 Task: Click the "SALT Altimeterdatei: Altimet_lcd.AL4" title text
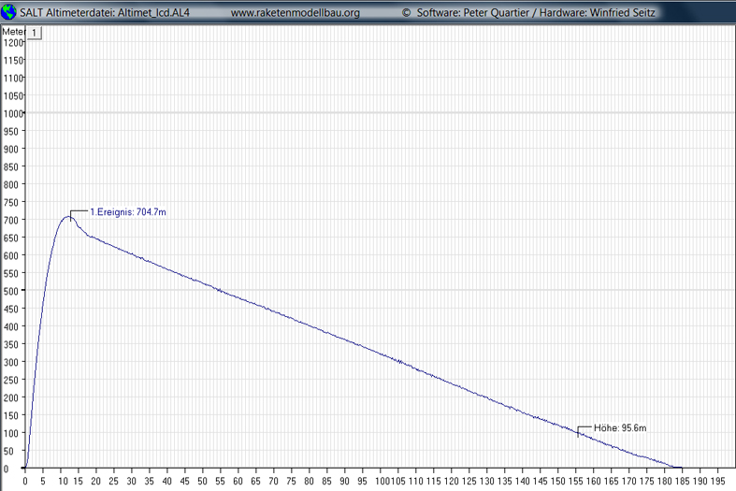pos(105,13)
